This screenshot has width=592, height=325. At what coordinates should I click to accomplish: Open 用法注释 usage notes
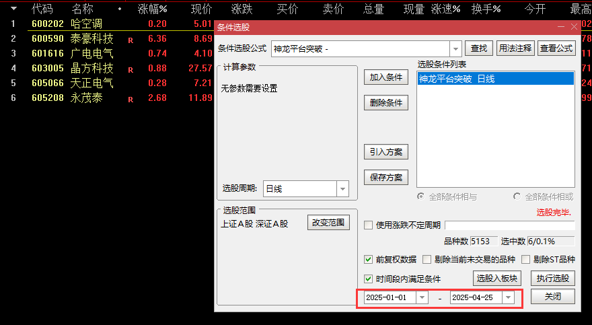[515, 48]
